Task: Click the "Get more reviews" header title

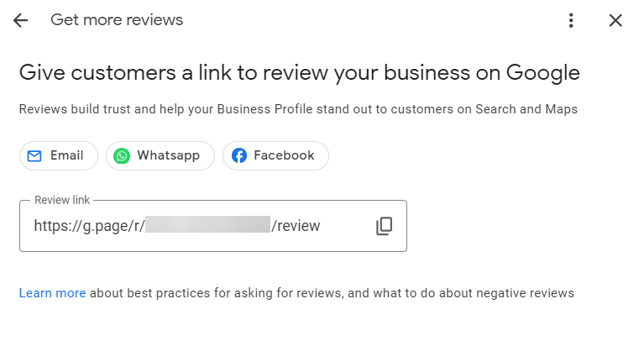Action: click(117, 20)
